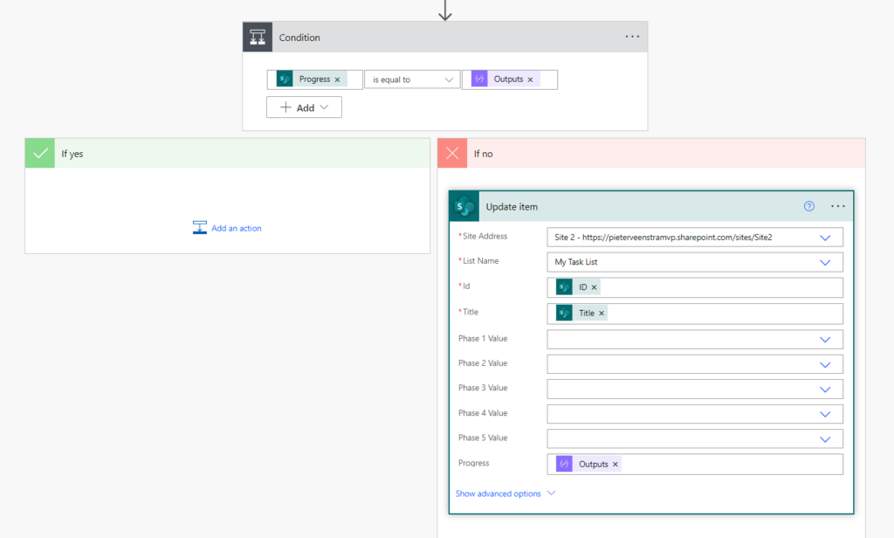This screenshot has width=894, height=538.
Task: Click the SharePoint icon of ID token
Action: [565, 287]
